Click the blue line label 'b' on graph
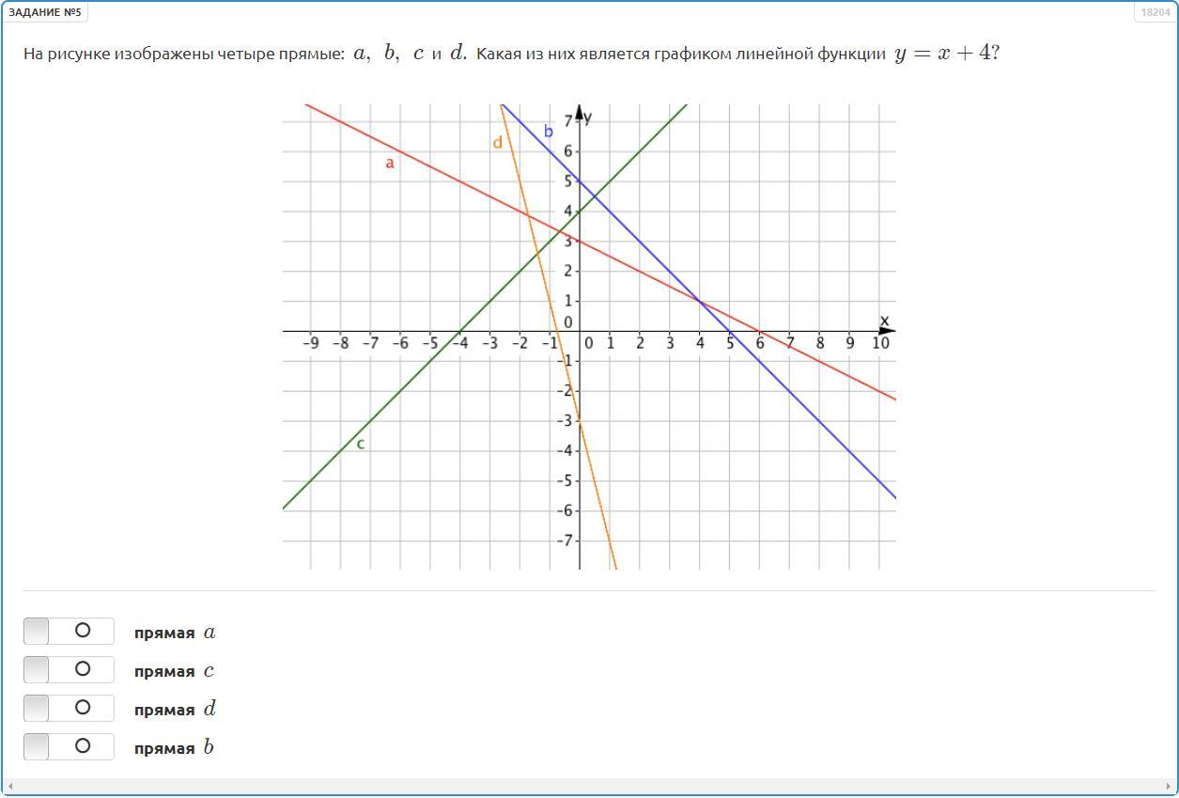This screenshot has width=1179, height=798. pyautogui.click(x=549, y=132)
